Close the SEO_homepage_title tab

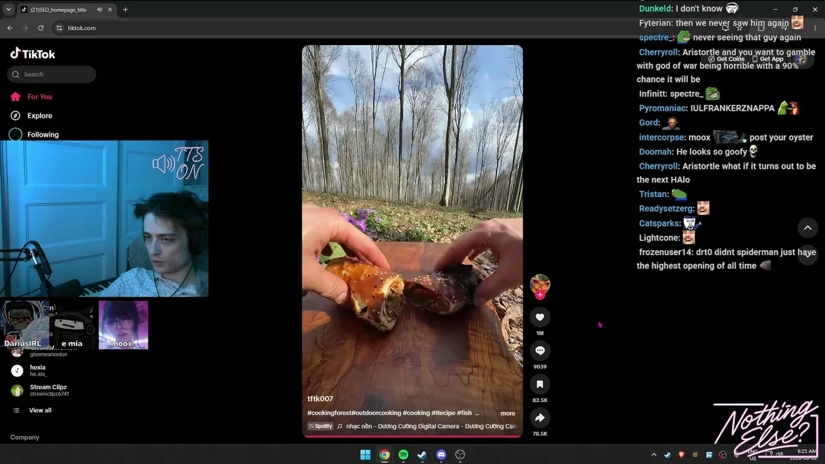tap(110, 10)
